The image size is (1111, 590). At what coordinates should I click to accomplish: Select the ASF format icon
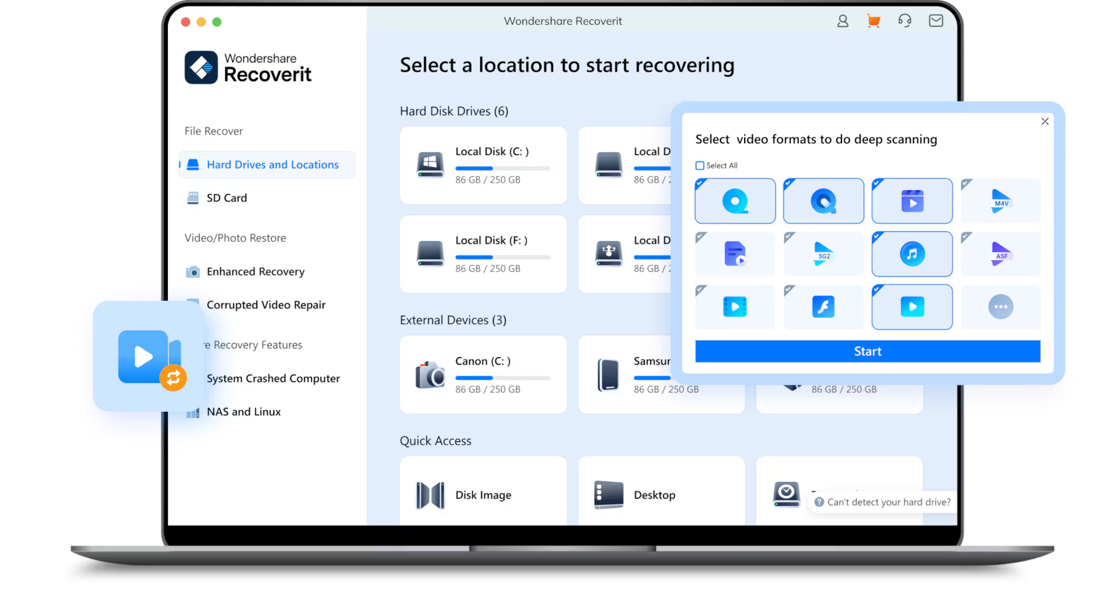pos(1000,254)
